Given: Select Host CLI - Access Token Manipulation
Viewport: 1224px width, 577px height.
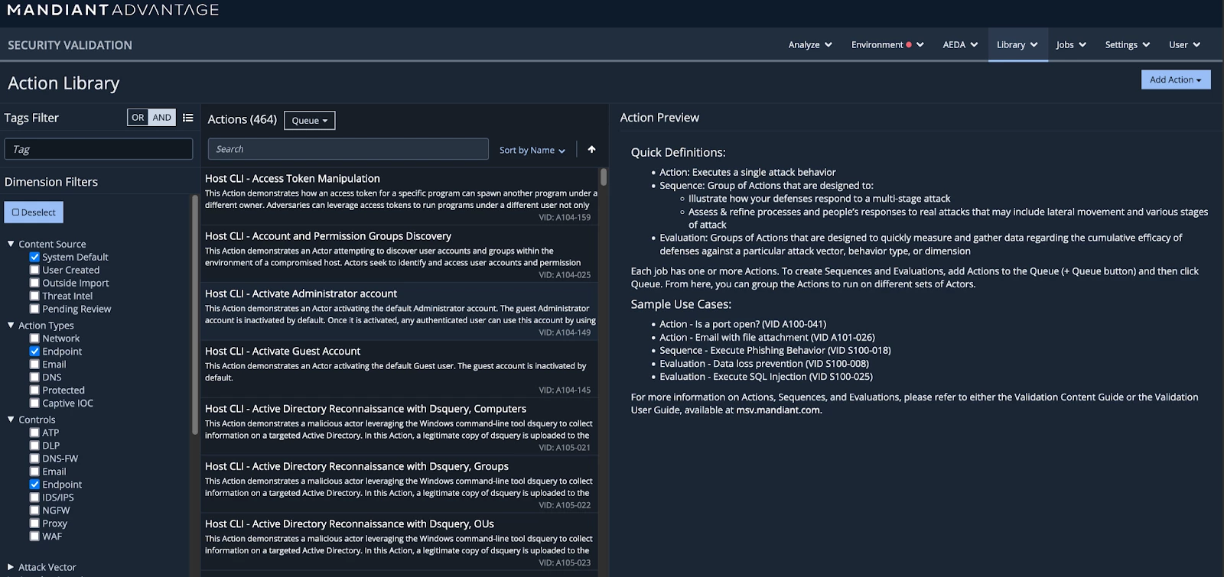Looking at the screenshot, I should point(401,196).
